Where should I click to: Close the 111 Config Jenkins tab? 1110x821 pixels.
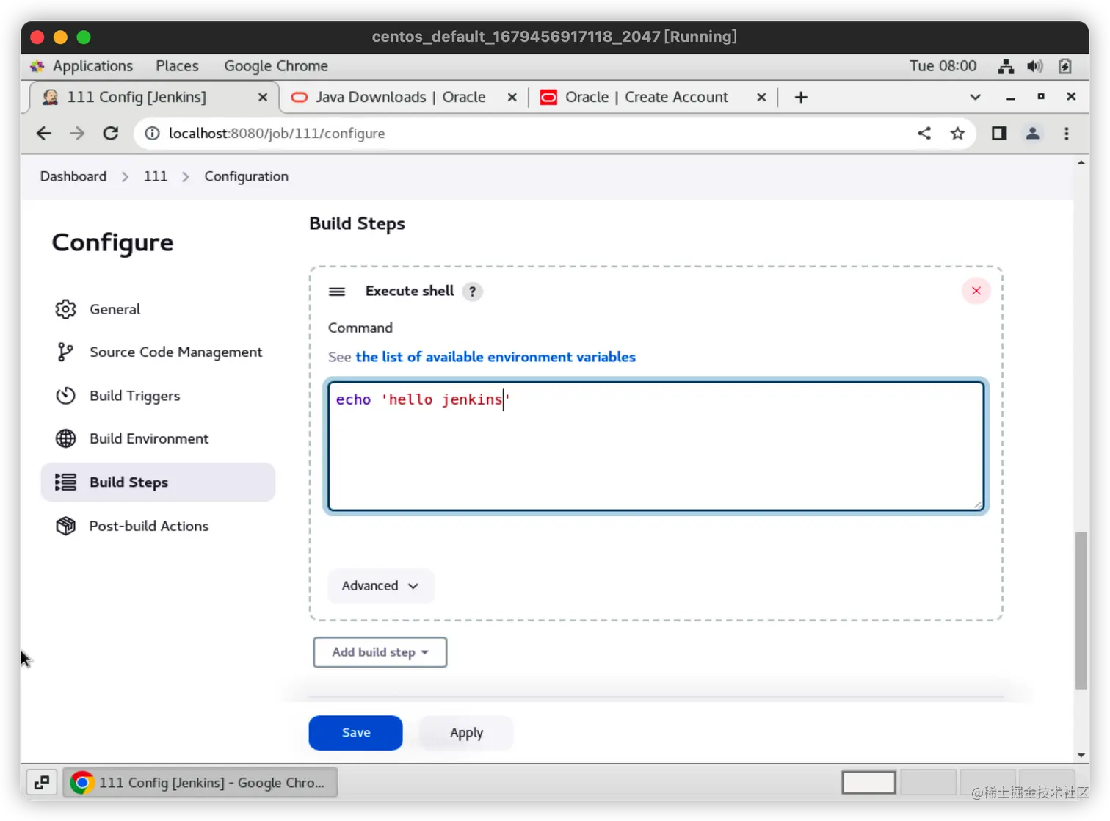click(x=263, y=97)
